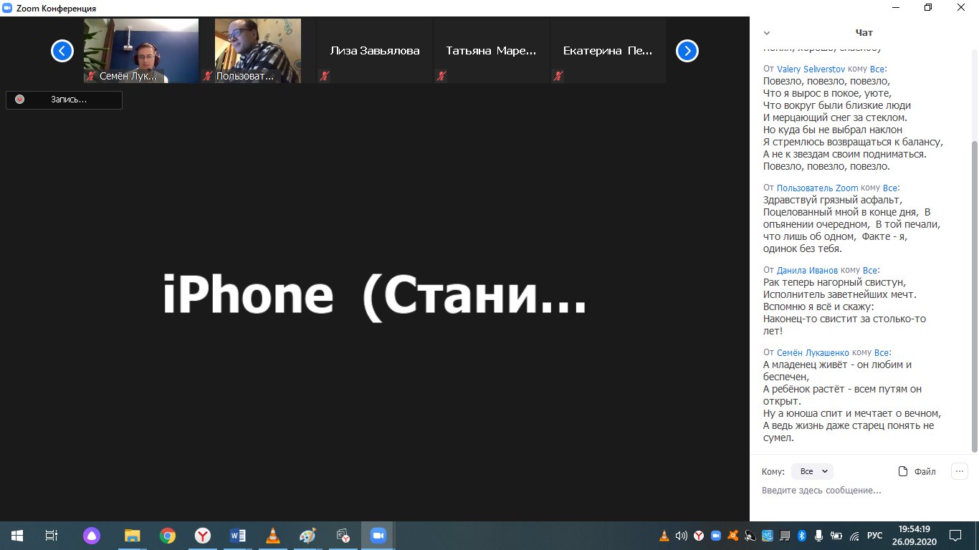Click the muted mic icon on Пользоват... tile
Screen dimensions: 979x550
pyautogui.click(x=208, y=76)
